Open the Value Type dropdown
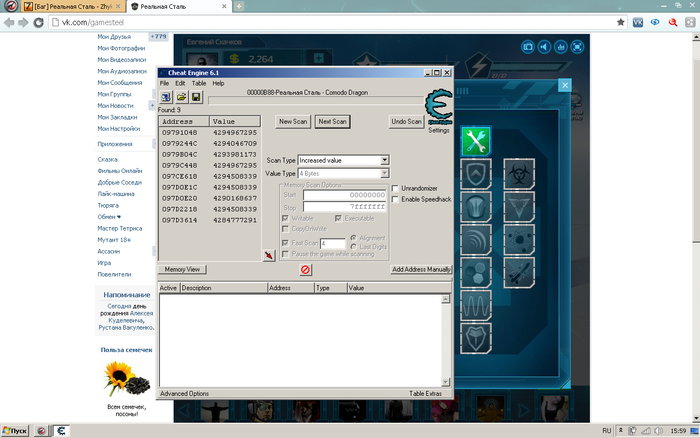700x438 pixels. pos(385,174)
